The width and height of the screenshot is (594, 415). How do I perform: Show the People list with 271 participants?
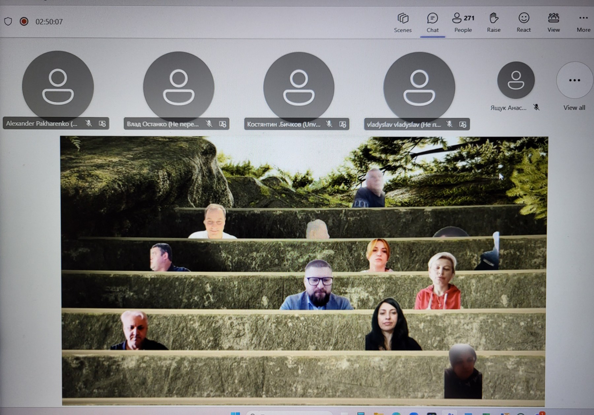pyautogui.click(x=463, y=22)
